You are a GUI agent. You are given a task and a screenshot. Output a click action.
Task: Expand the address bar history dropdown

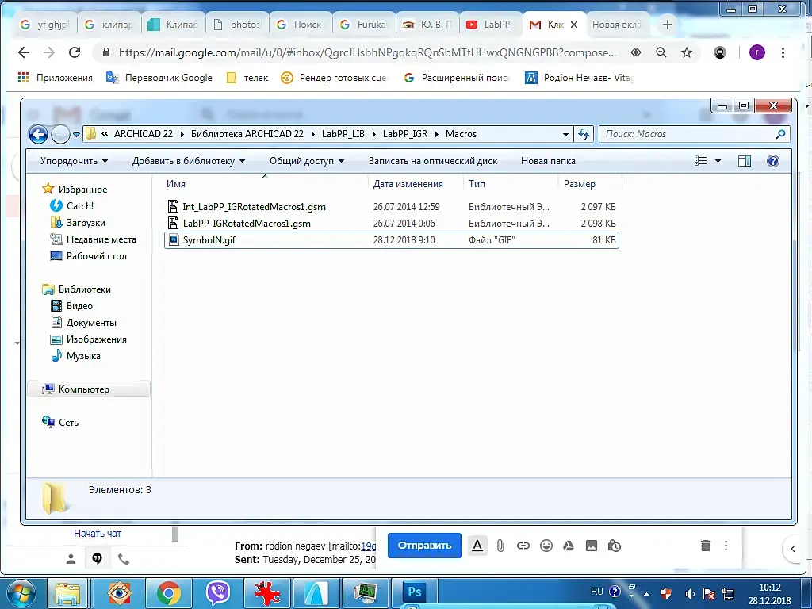coord(565,134)
